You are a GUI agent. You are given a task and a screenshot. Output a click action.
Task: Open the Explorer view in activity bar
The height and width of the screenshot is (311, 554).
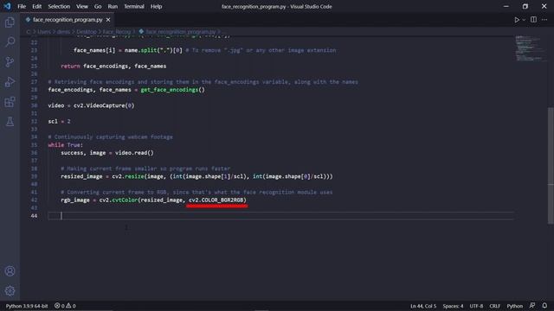pos(10,22)
